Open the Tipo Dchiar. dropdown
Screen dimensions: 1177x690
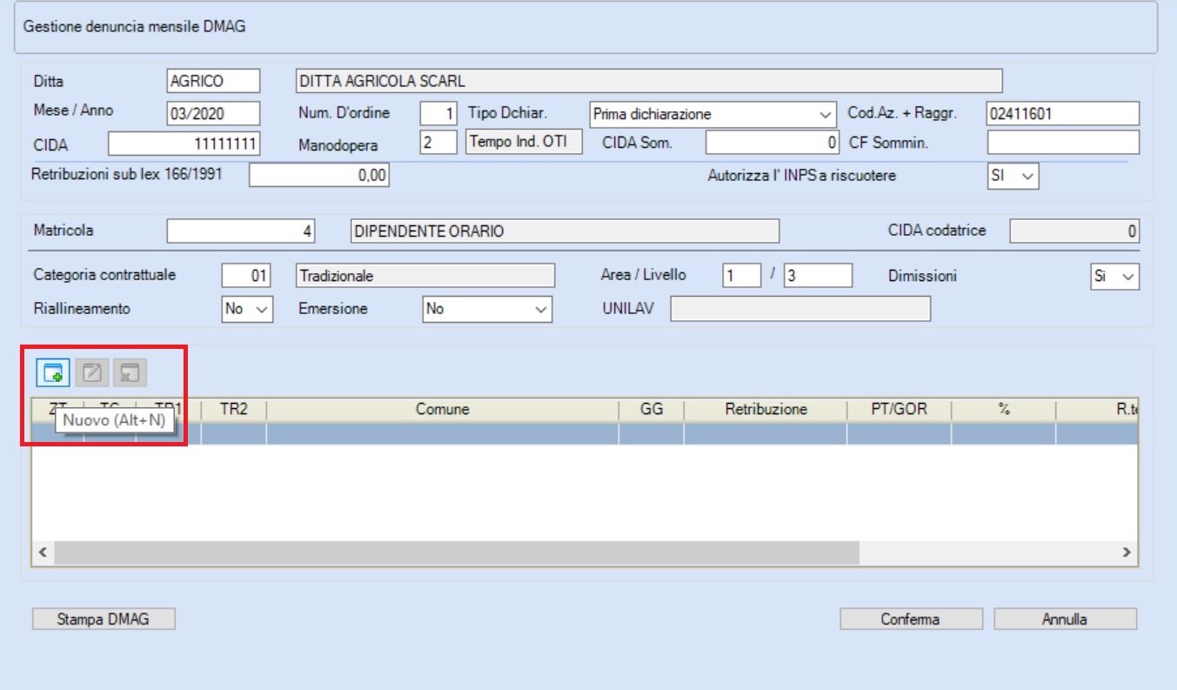712,114
